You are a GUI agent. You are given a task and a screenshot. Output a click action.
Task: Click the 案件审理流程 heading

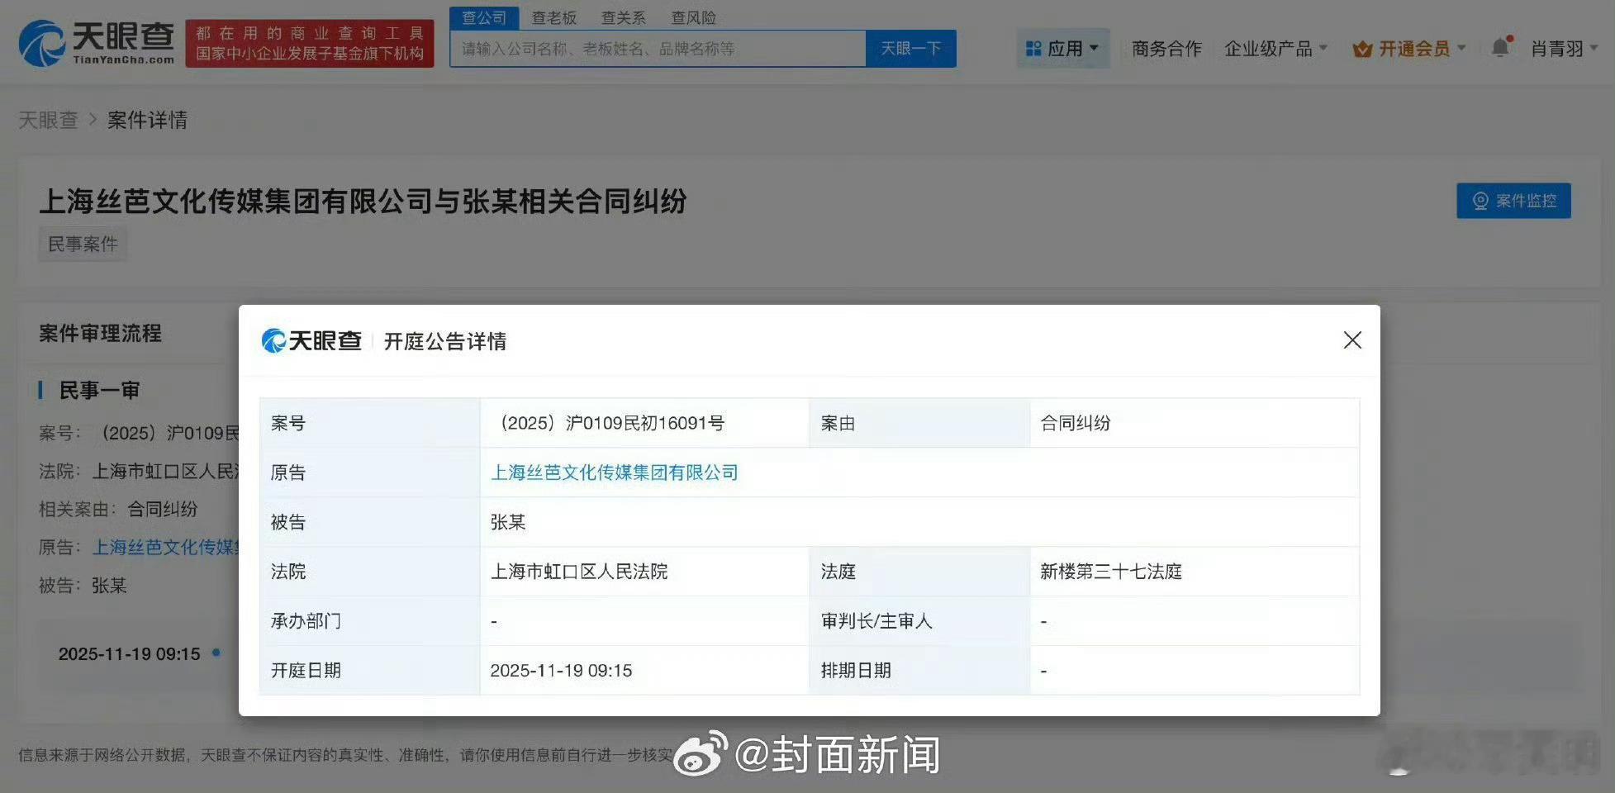coord(100,334)
